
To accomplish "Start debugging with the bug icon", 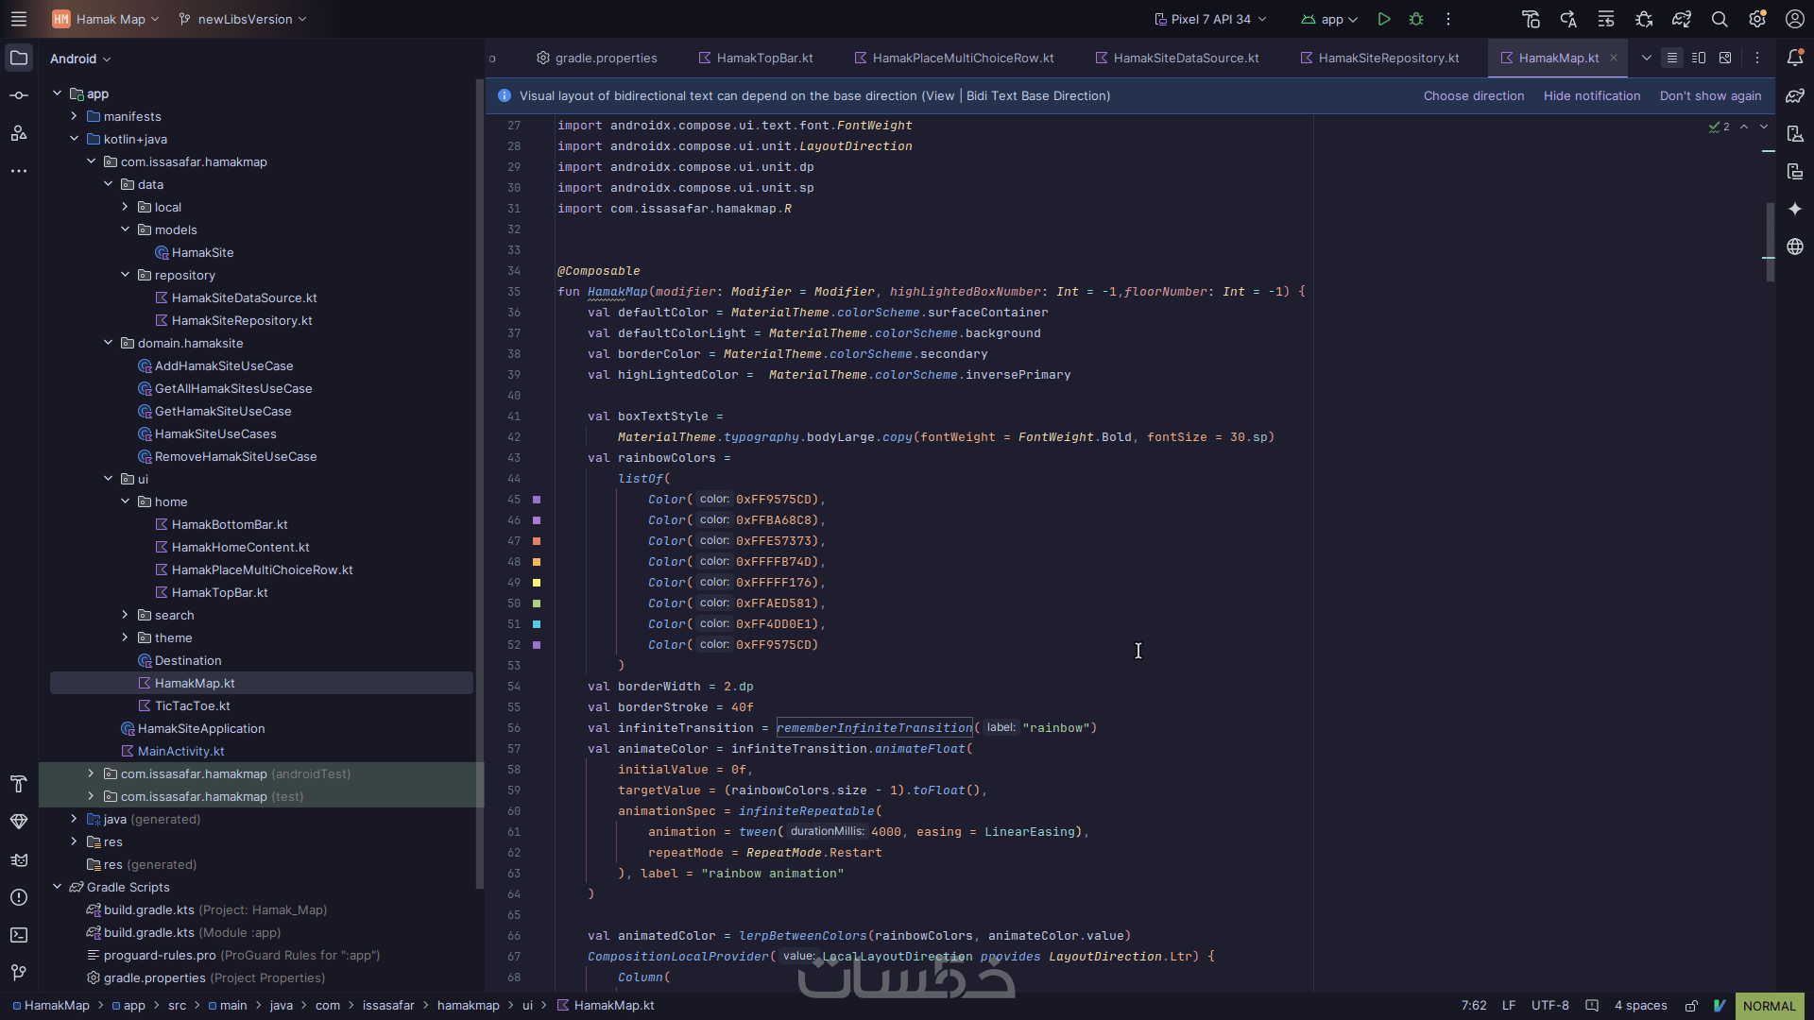I will click(x=1416, y=19).
